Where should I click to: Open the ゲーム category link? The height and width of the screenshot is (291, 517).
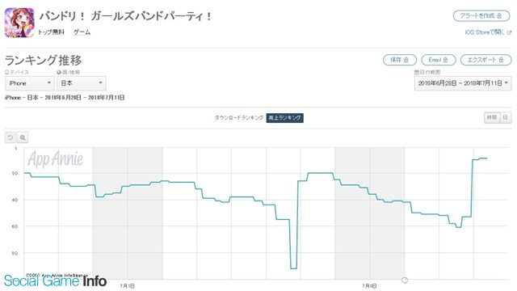pyautogui.click(x=82, y=32)
